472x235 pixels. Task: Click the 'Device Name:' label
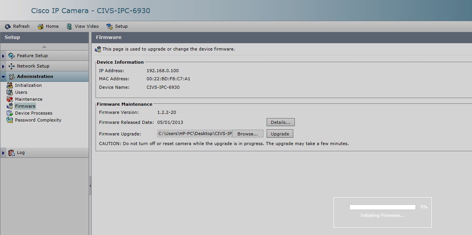pos(114,87)
